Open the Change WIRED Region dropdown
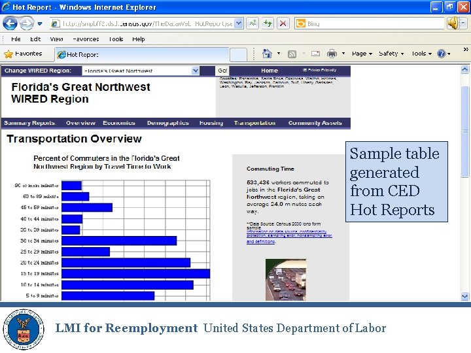This screenshot has width=471, height=353. pyautogui.click(x=141, y=71)
